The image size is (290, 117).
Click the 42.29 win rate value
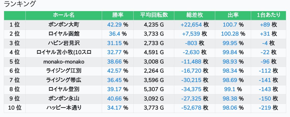pos(114,25)
